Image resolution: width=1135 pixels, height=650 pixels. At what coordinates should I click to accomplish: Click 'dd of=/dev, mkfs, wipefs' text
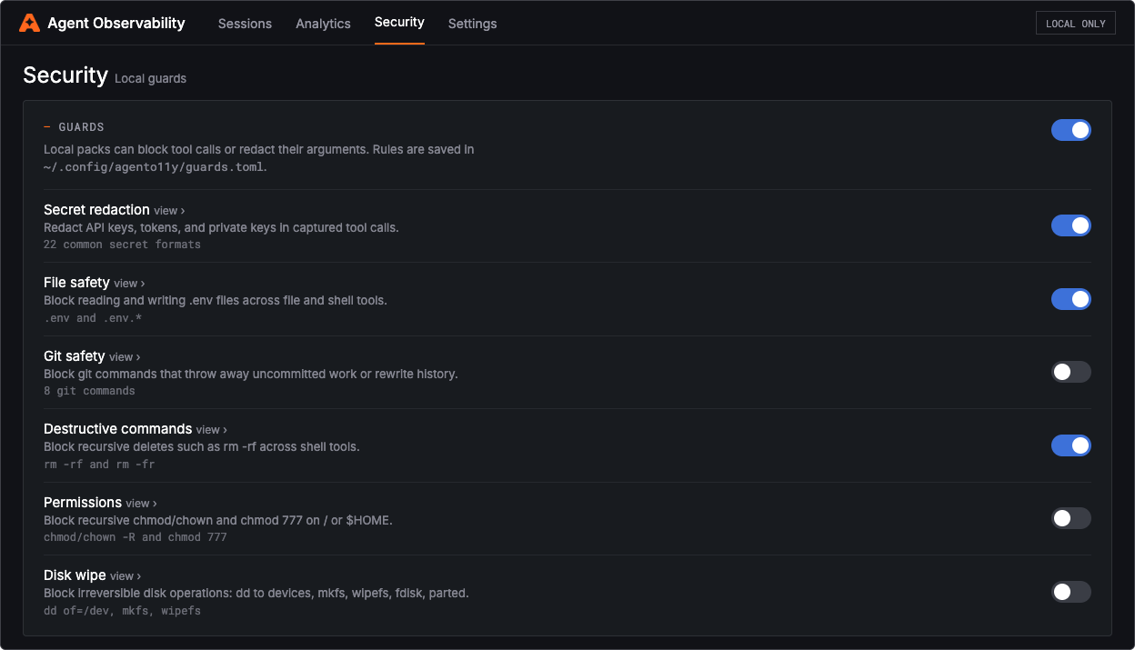pos(122,611)
